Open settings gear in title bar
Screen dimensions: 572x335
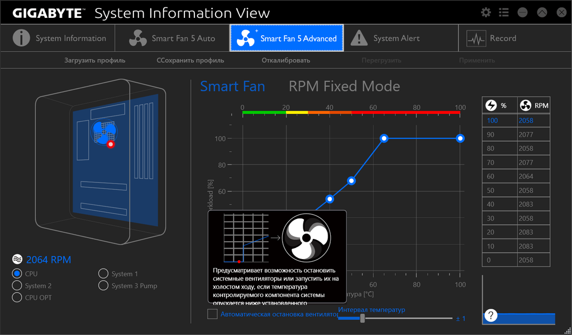point(485,12)
